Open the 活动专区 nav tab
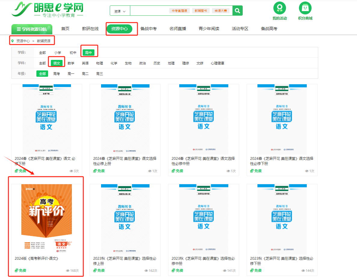This screenshot has width=357, height=279. tap(240, 29)
